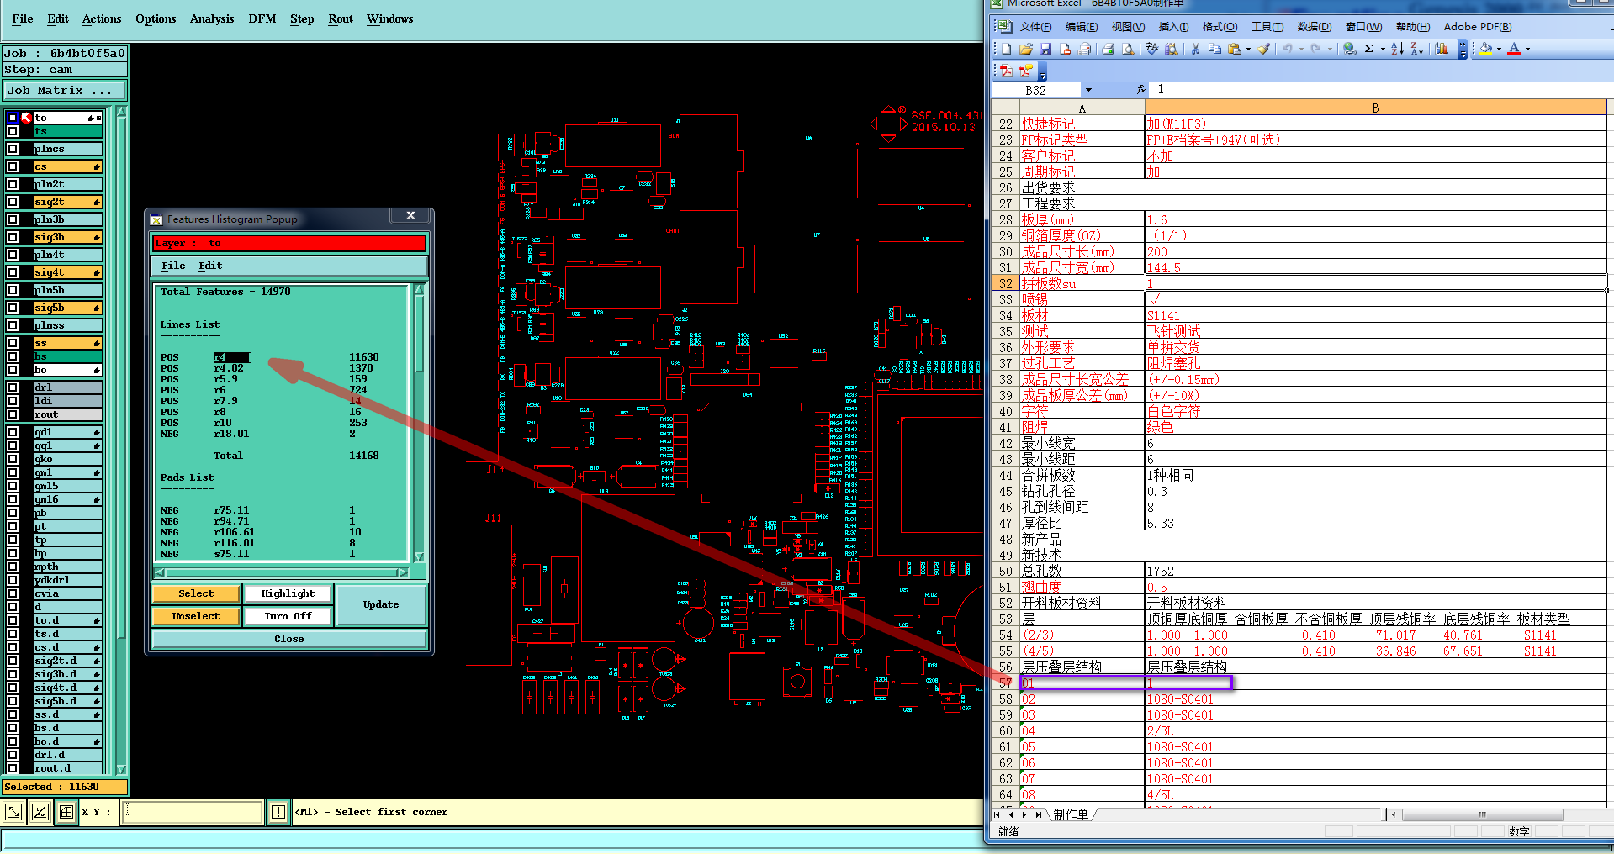
Task: Click the AutoSum sigma icon
Action: pyautogui.click(x=1368, y=49)
